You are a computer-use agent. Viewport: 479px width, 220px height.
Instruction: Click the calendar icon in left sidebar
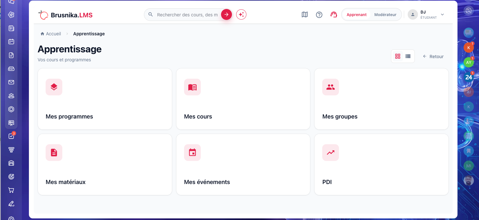pyautogui.click(x=11, y=41)
